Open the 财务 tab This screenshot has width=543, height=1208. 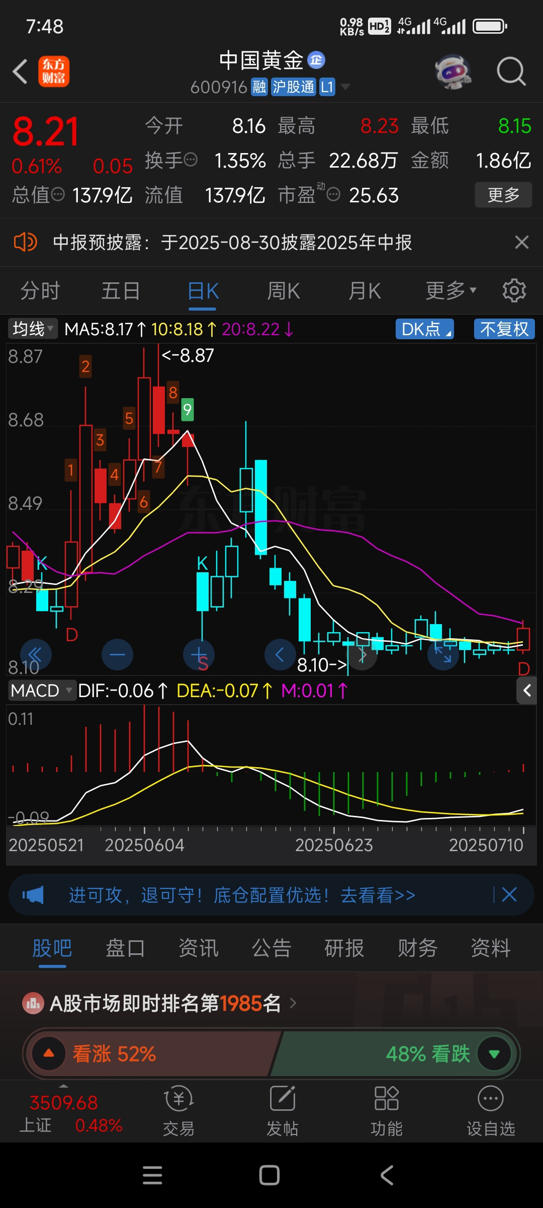(418, 948)
